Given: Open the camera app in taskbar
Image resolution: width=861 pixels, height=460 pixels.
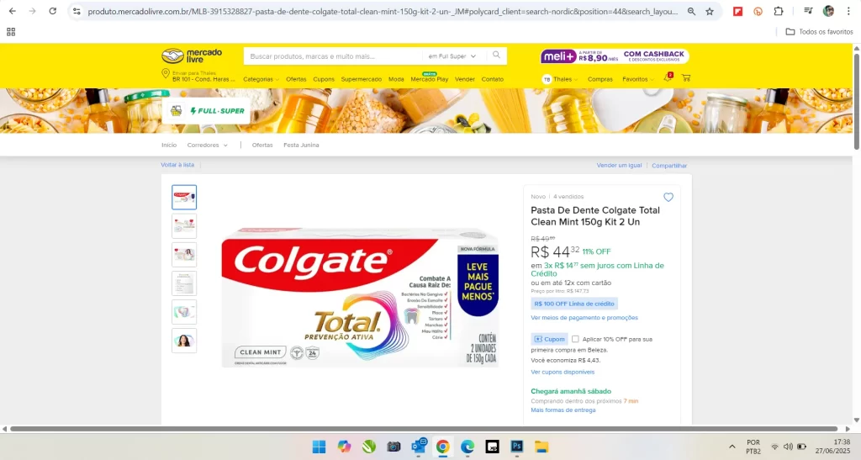Looking at the screenshot, I should (x=394, y=447).
